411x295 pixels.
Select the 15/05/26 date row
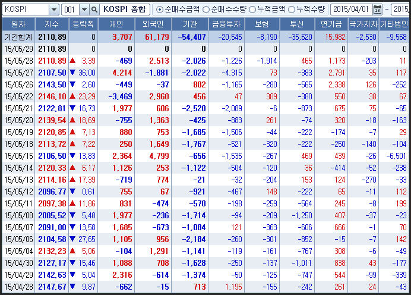pos(205,84)
